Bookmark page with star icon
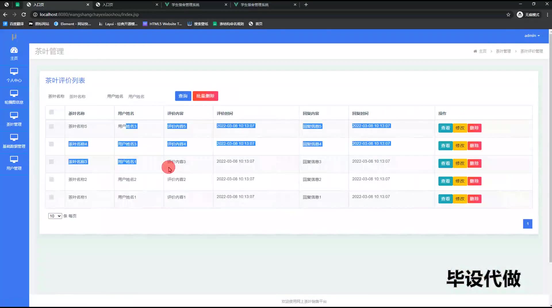This screenshot has width=552, height=308. [x=508, y=15]
